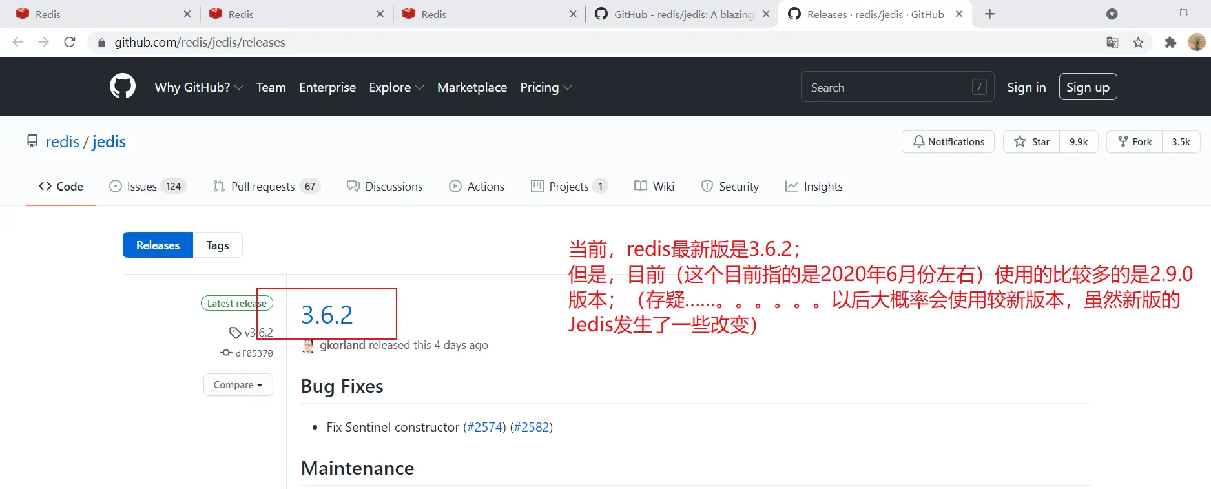Switch to the Security tab
1211x489 pixels.
(x=730, y=186)
